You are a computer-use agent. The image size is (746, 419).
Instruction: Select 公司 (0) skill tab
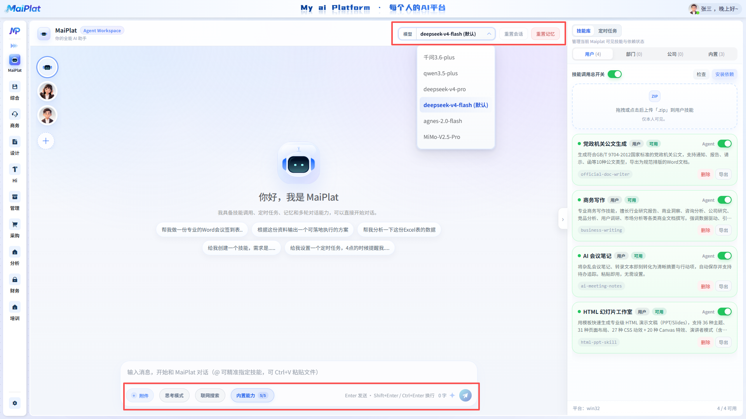675,54
